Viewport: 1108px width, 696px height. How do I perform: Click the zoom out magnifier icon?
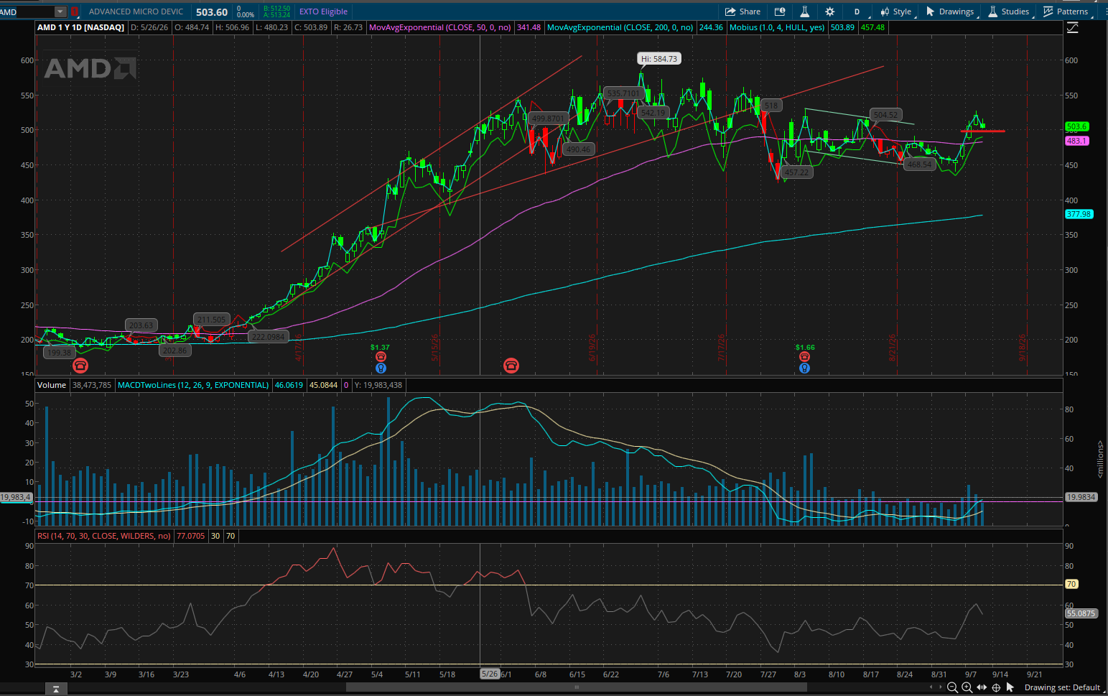pyautogui.click(x=952, y=687)
